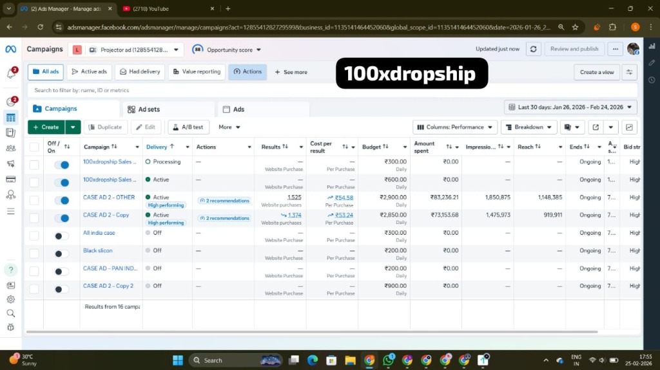Check the box for CASE AD 2 - Copy 2
Image resolution: width=660 pixels, height=370 pixels.
pyautogui.click(x=34, y=289)
